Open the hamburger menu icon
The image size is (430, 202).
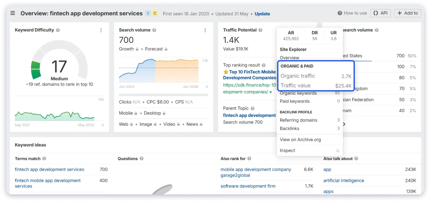click(13, 13)
